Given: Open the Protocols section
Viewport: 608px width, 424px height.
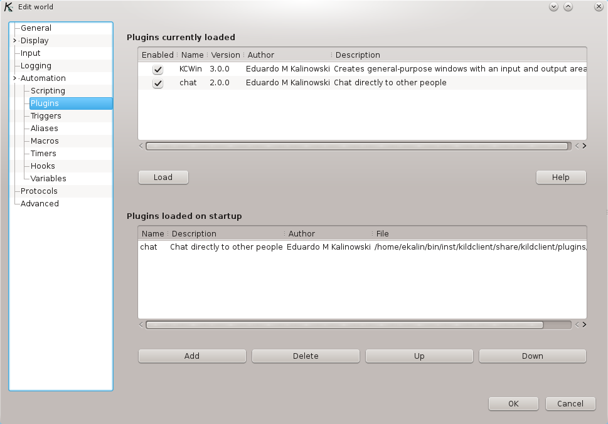Looking at the screenshot, I should click(x=38, y=191).
